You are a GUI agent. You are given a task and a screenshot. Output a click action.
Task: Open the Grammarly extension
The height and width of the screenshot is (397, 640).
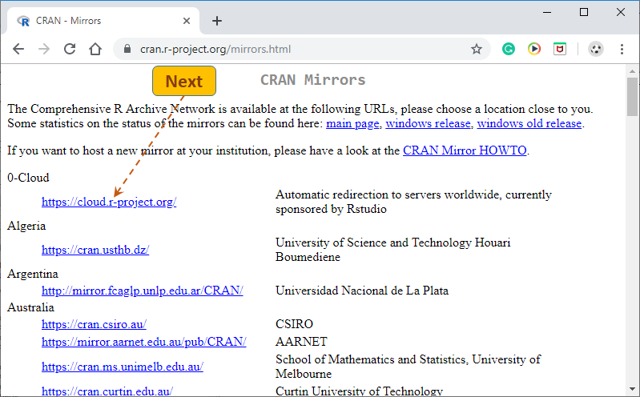click(508, 49)
